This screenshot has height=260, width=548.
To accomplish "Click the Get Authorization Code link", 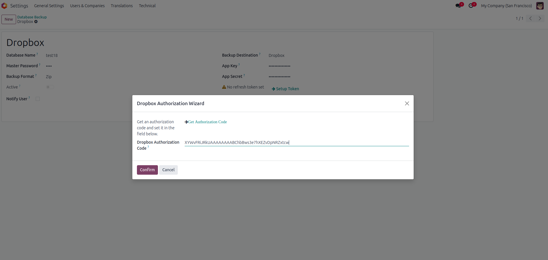I will [207, 122].
